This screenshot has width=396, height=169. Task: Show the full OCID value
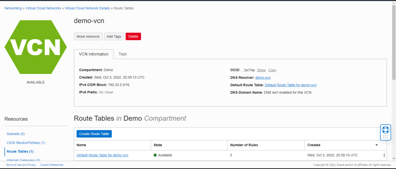[261, 70]
